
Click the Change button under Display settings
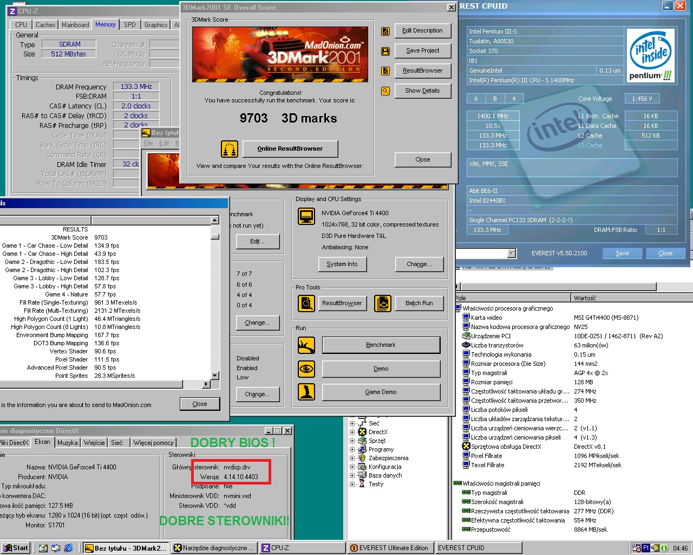tap(420, 264)
